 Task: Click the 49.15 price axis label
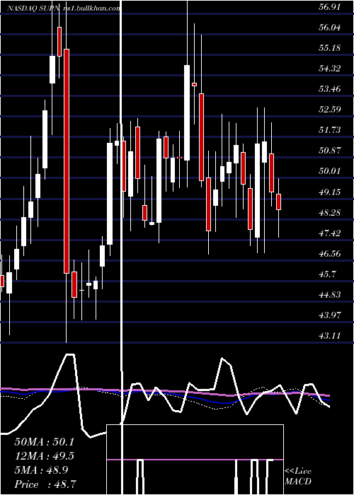pyautogui.click(x=330, y=192)
